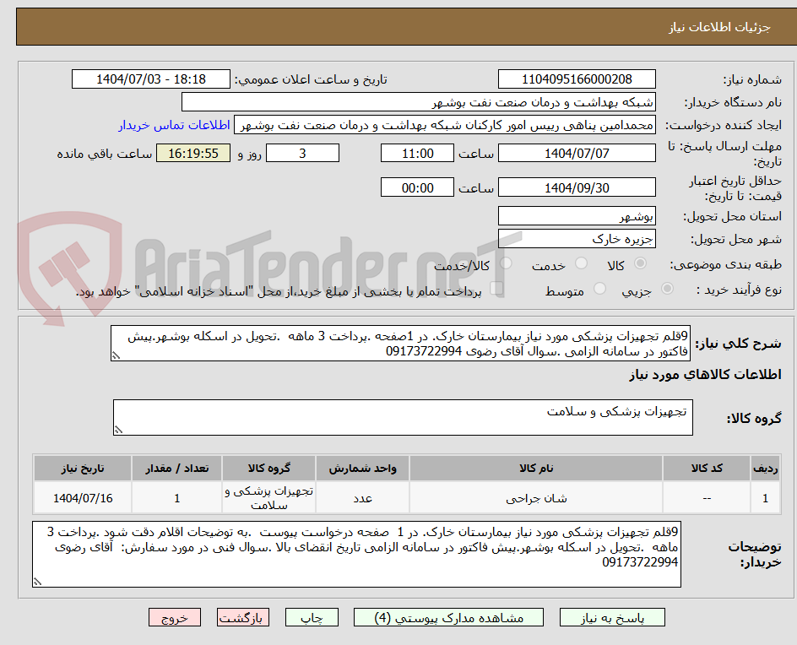
Task: Select the کالا radio button
Action: (x=641, y=263)
